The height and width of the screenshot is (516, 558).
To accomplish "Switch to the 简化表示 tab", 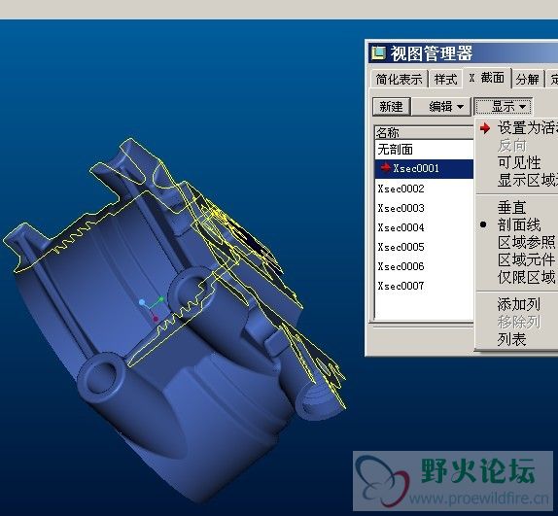I will coord(399,79).
